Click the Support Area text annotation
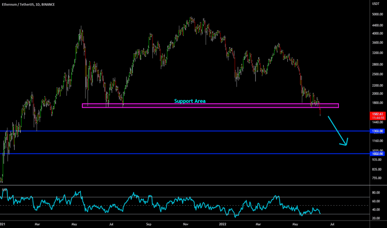This screenshot has height=228, width=387. click(x=190, y=101)
